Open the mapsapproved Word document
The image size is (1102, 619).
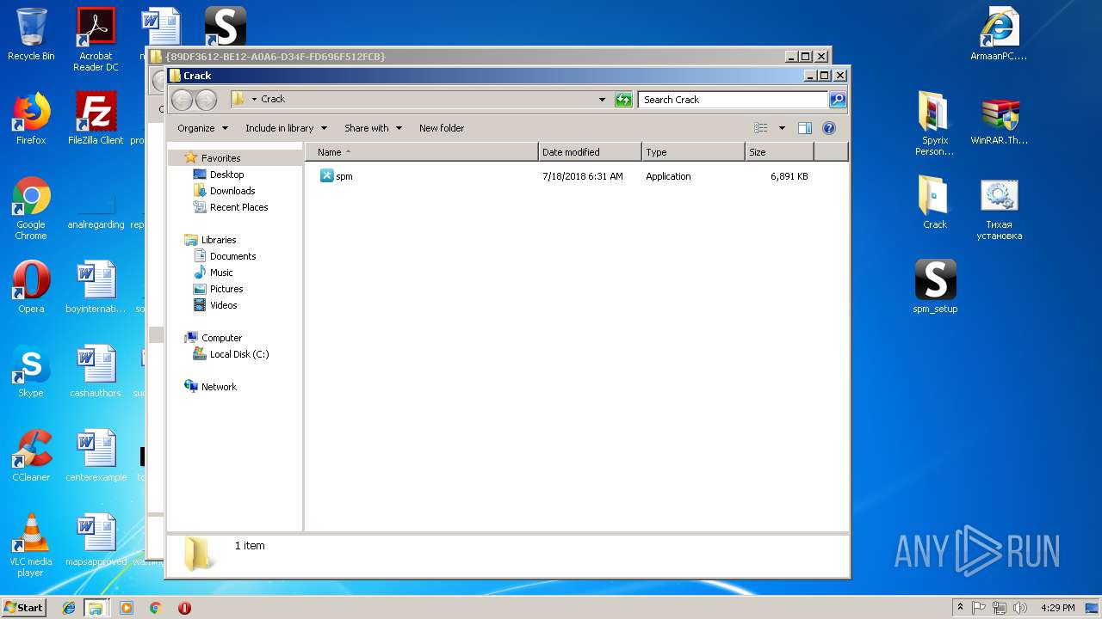(96, 540)
